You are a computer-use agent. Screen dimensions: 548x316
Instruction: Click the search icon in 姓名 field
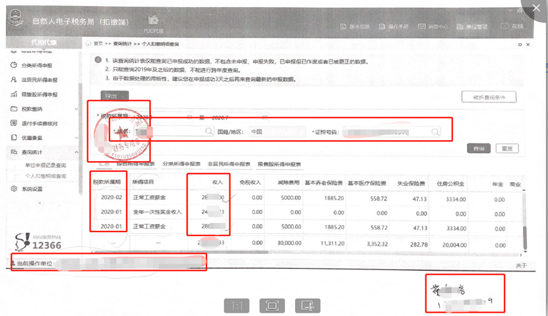[207, 132]
